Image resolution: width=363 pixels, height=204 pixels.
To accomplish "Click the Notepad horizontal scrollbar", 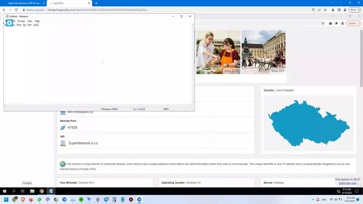I will pyautogui.click(x=97, y=105).
